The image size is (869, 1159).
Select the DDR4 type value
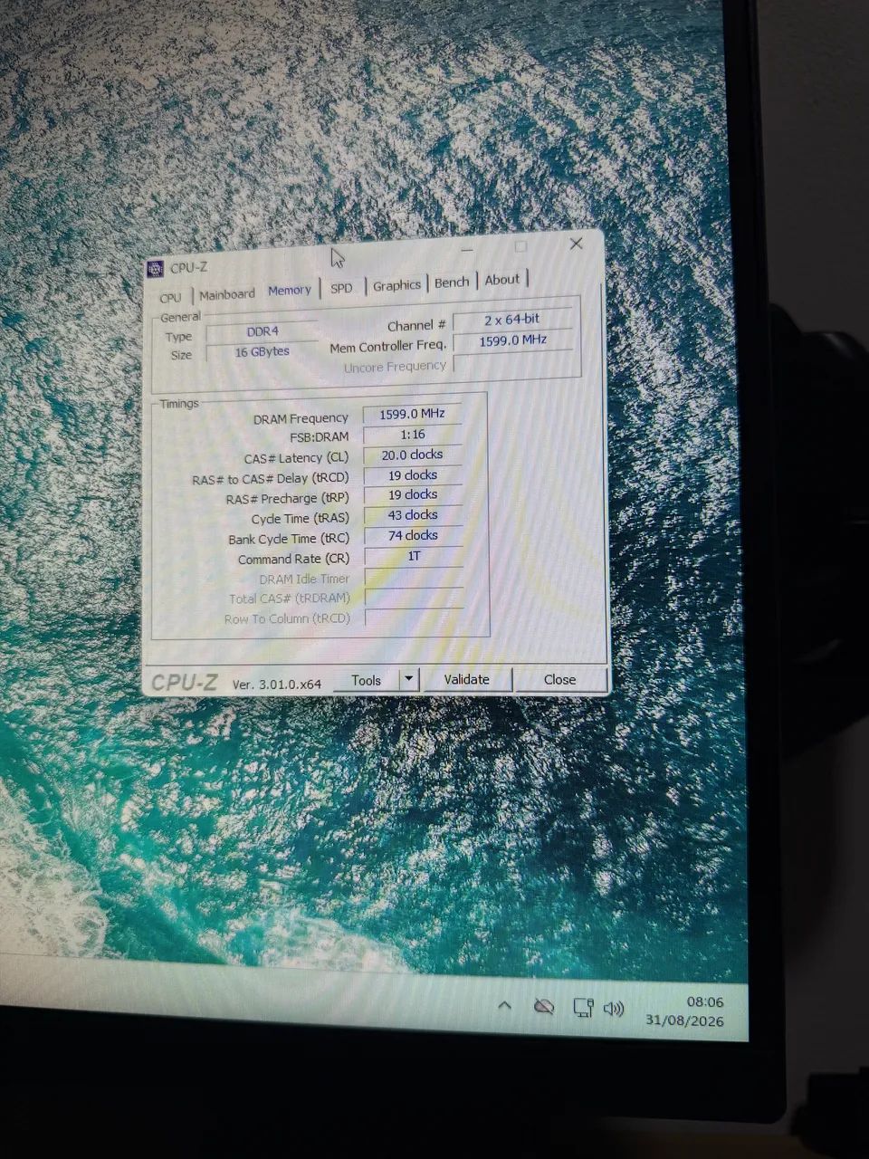(x=263, y=332)
